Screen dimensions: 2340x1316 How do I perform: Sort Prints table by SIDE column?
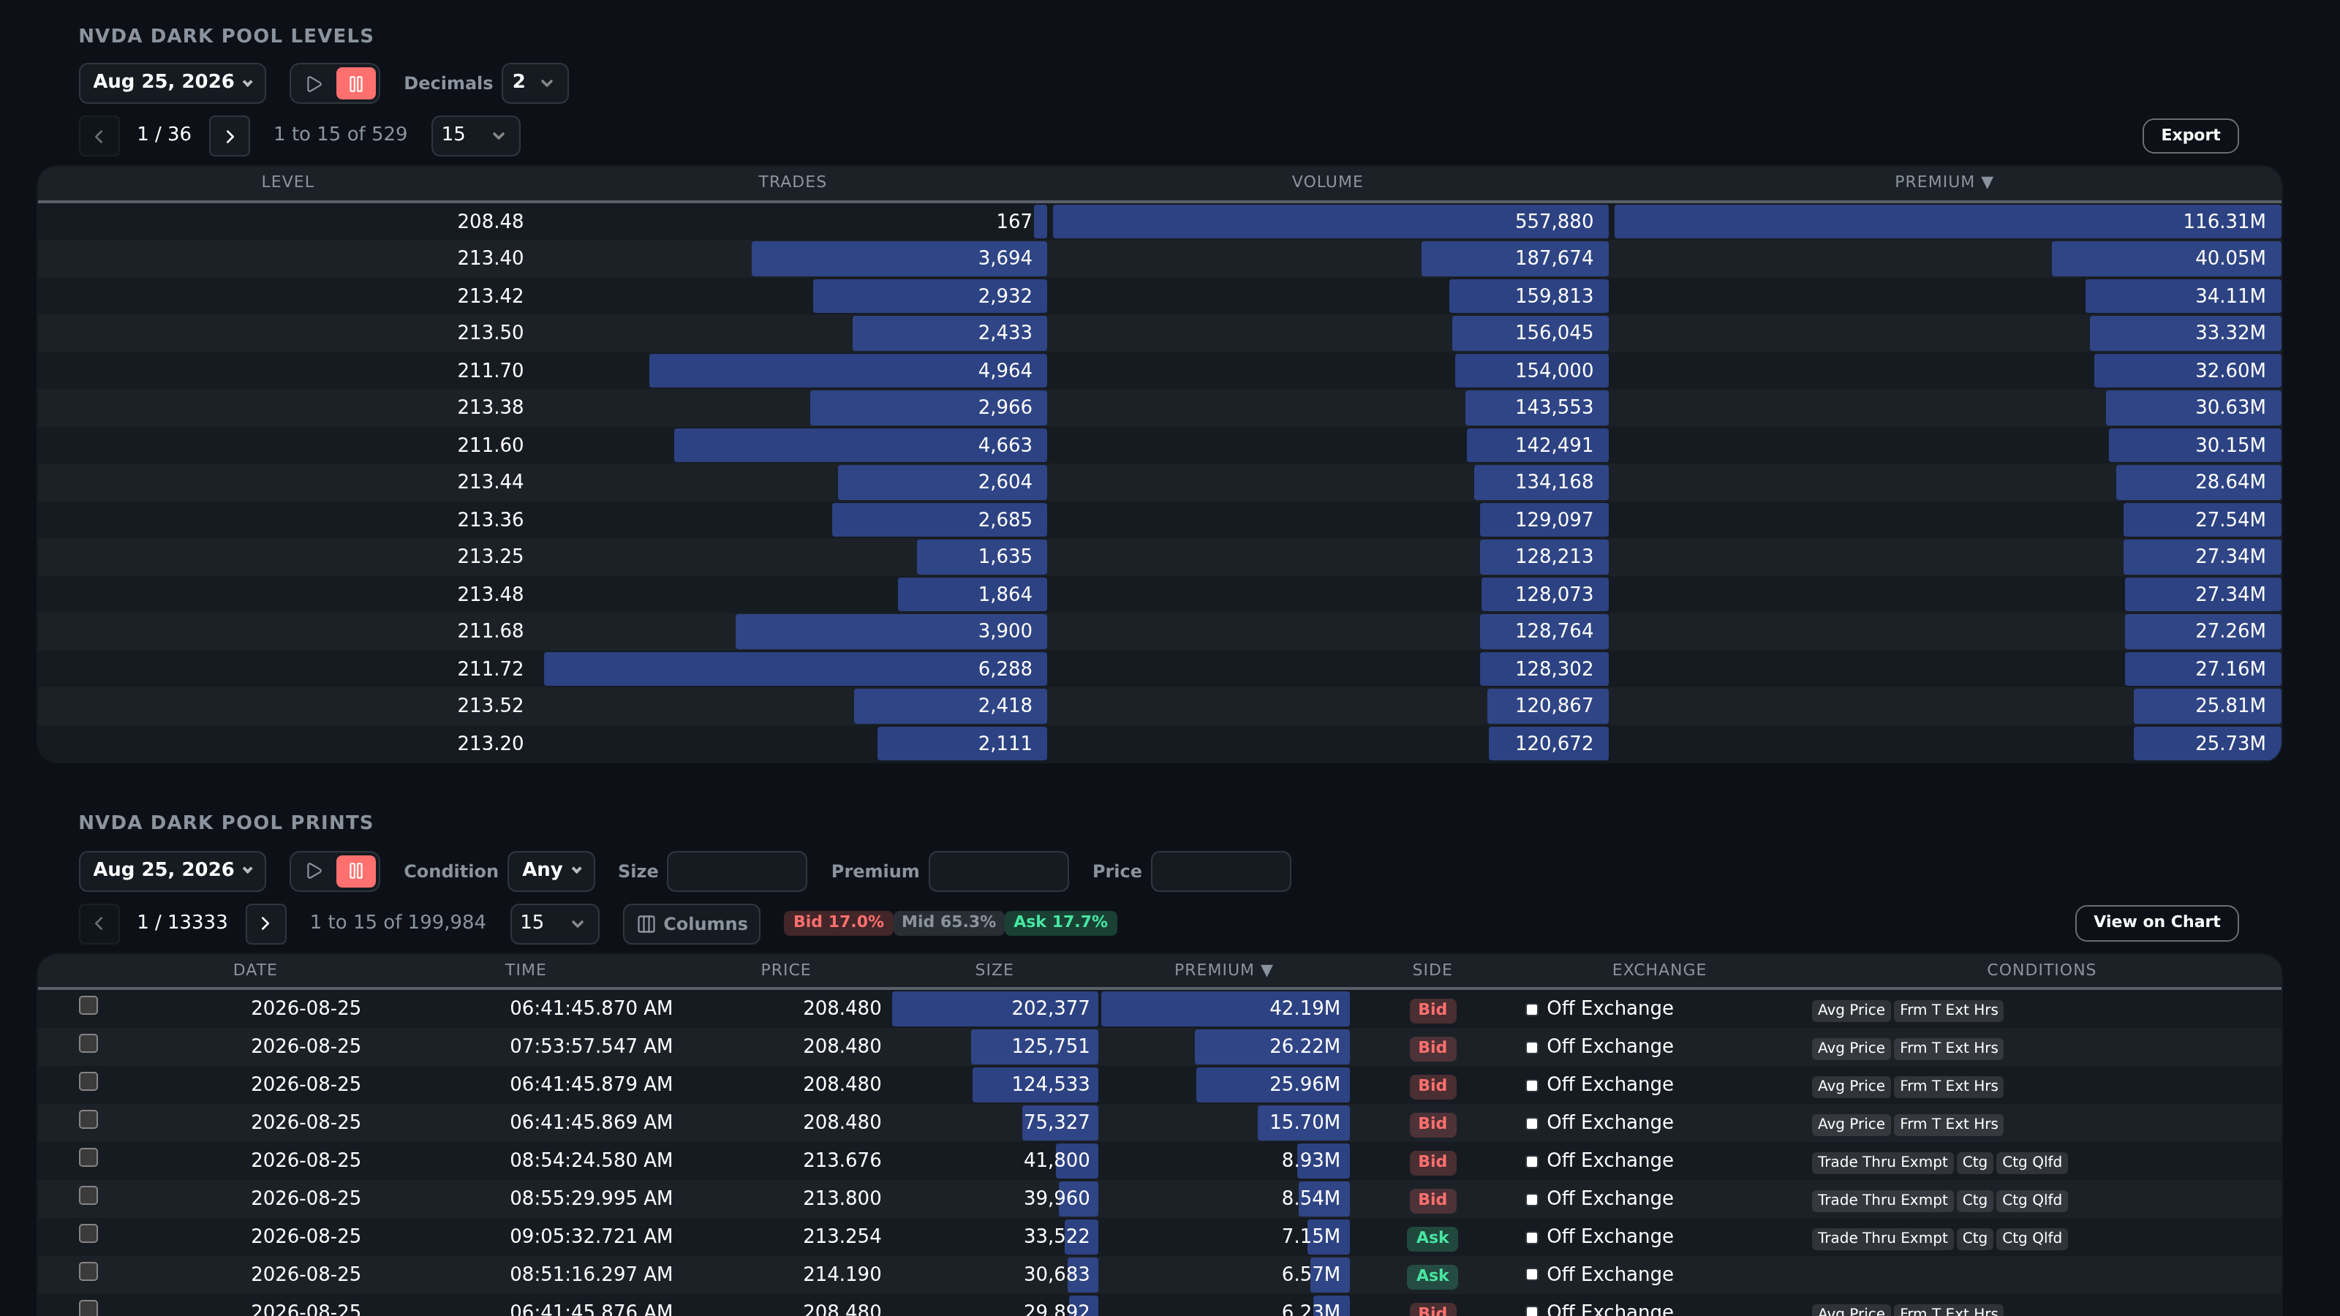point(1432,970)
